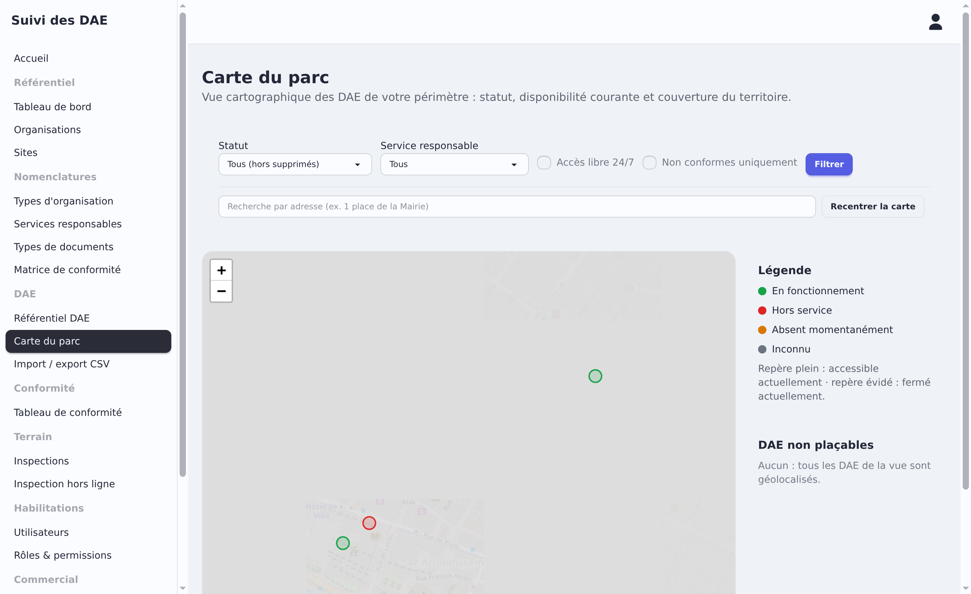Click the 'DAE non plaçables' heading

point(815,445)
